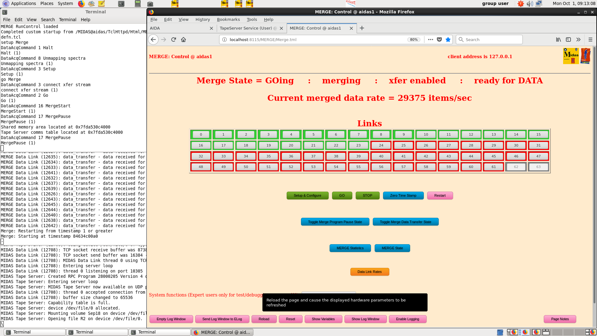Click the Zero Time Stamp button

click(403, 195)
